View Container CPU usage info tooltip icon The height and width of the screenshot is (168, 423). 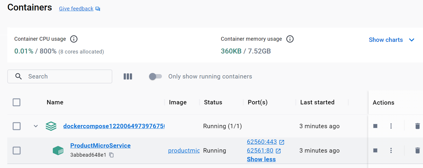(74, 39)
